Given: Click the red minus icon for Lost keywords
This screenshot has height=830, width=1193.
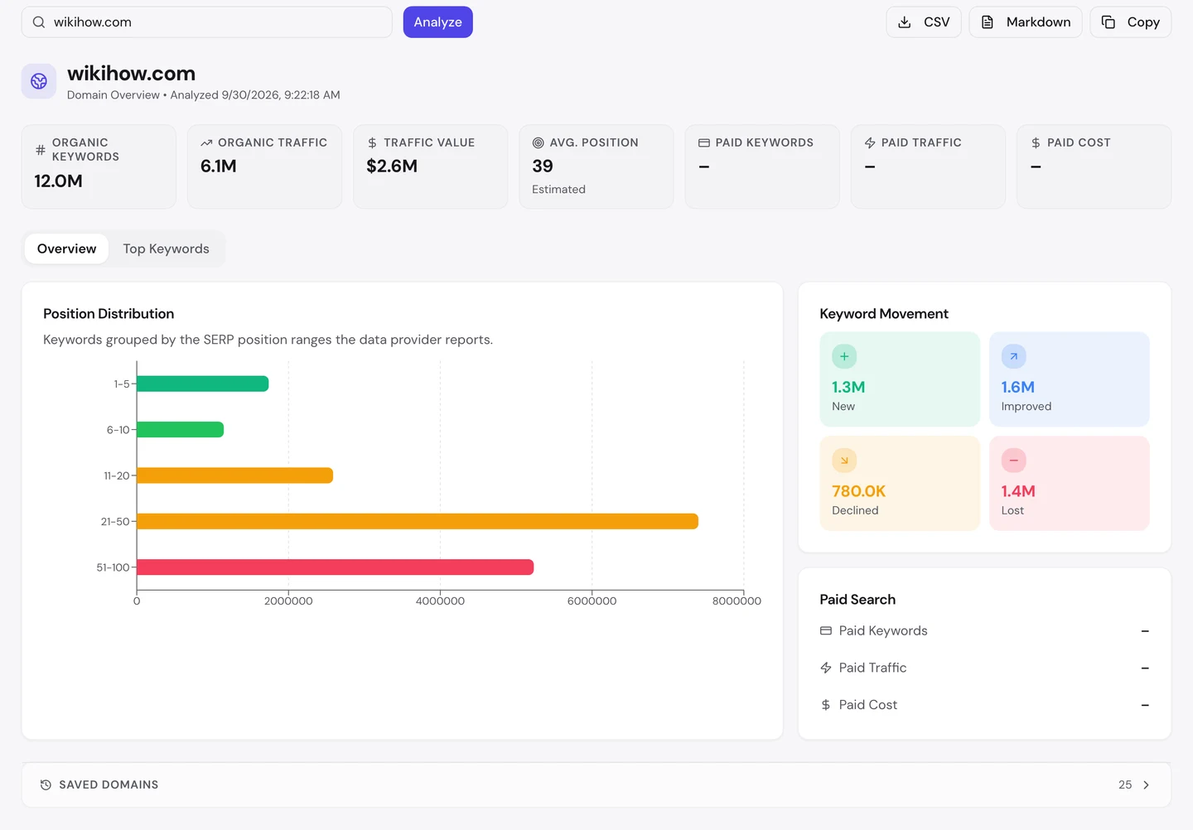Looking at the screenshot, I should tap(1014, 461).
